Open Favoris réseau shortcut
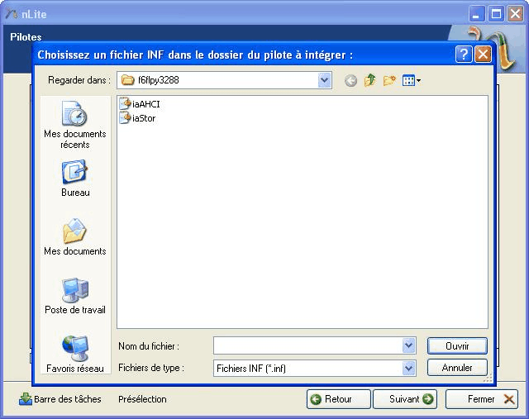Viewport: 529px width, 419px height. click(x=75, y=355)
